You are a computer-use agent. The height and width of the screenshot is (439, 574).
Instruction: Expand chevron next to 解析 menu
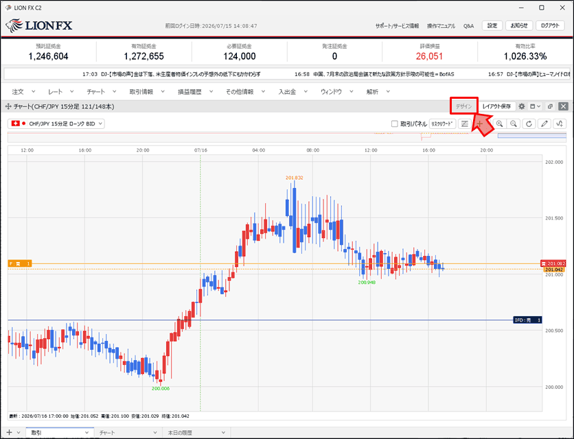point(388,91)
